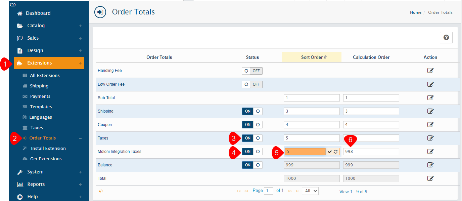Viewport: 462px width, 201px height.
Task: Disable Moloni Integration Taxes status
Action: tap(252, 152)
